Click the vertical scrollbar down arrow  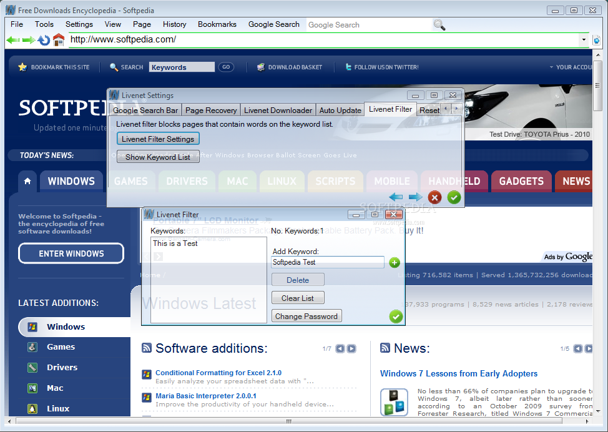tap(597, 412)
